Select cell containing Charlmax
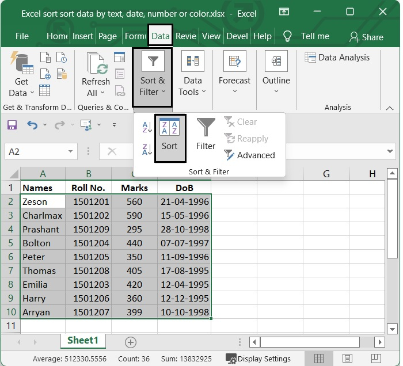The width and height of the screenshot is (403, 366). (43, 216)
